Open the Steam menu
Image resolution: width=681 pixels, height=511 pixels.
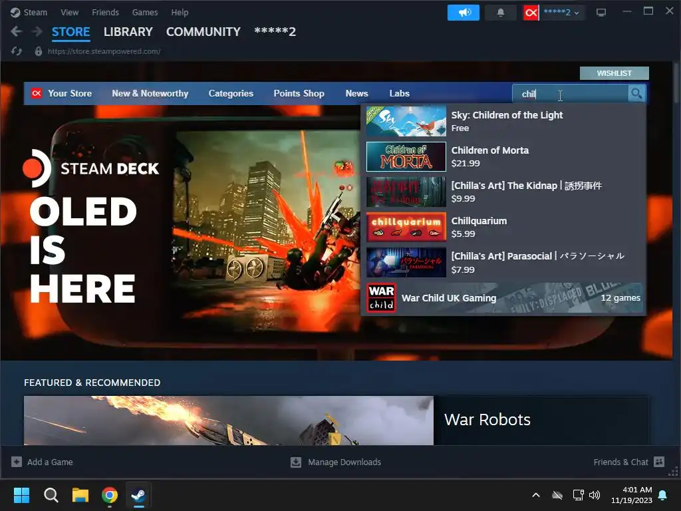[x=35, y=12]
